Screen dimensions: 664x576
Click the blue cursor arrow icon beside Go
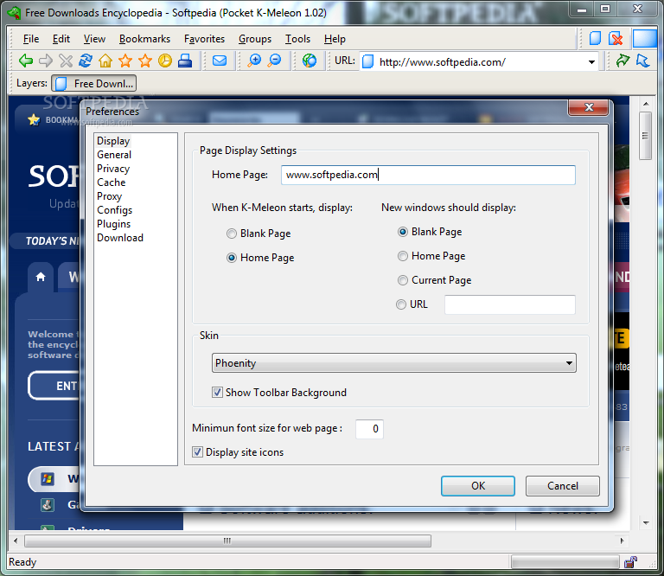tap(643, 61)
